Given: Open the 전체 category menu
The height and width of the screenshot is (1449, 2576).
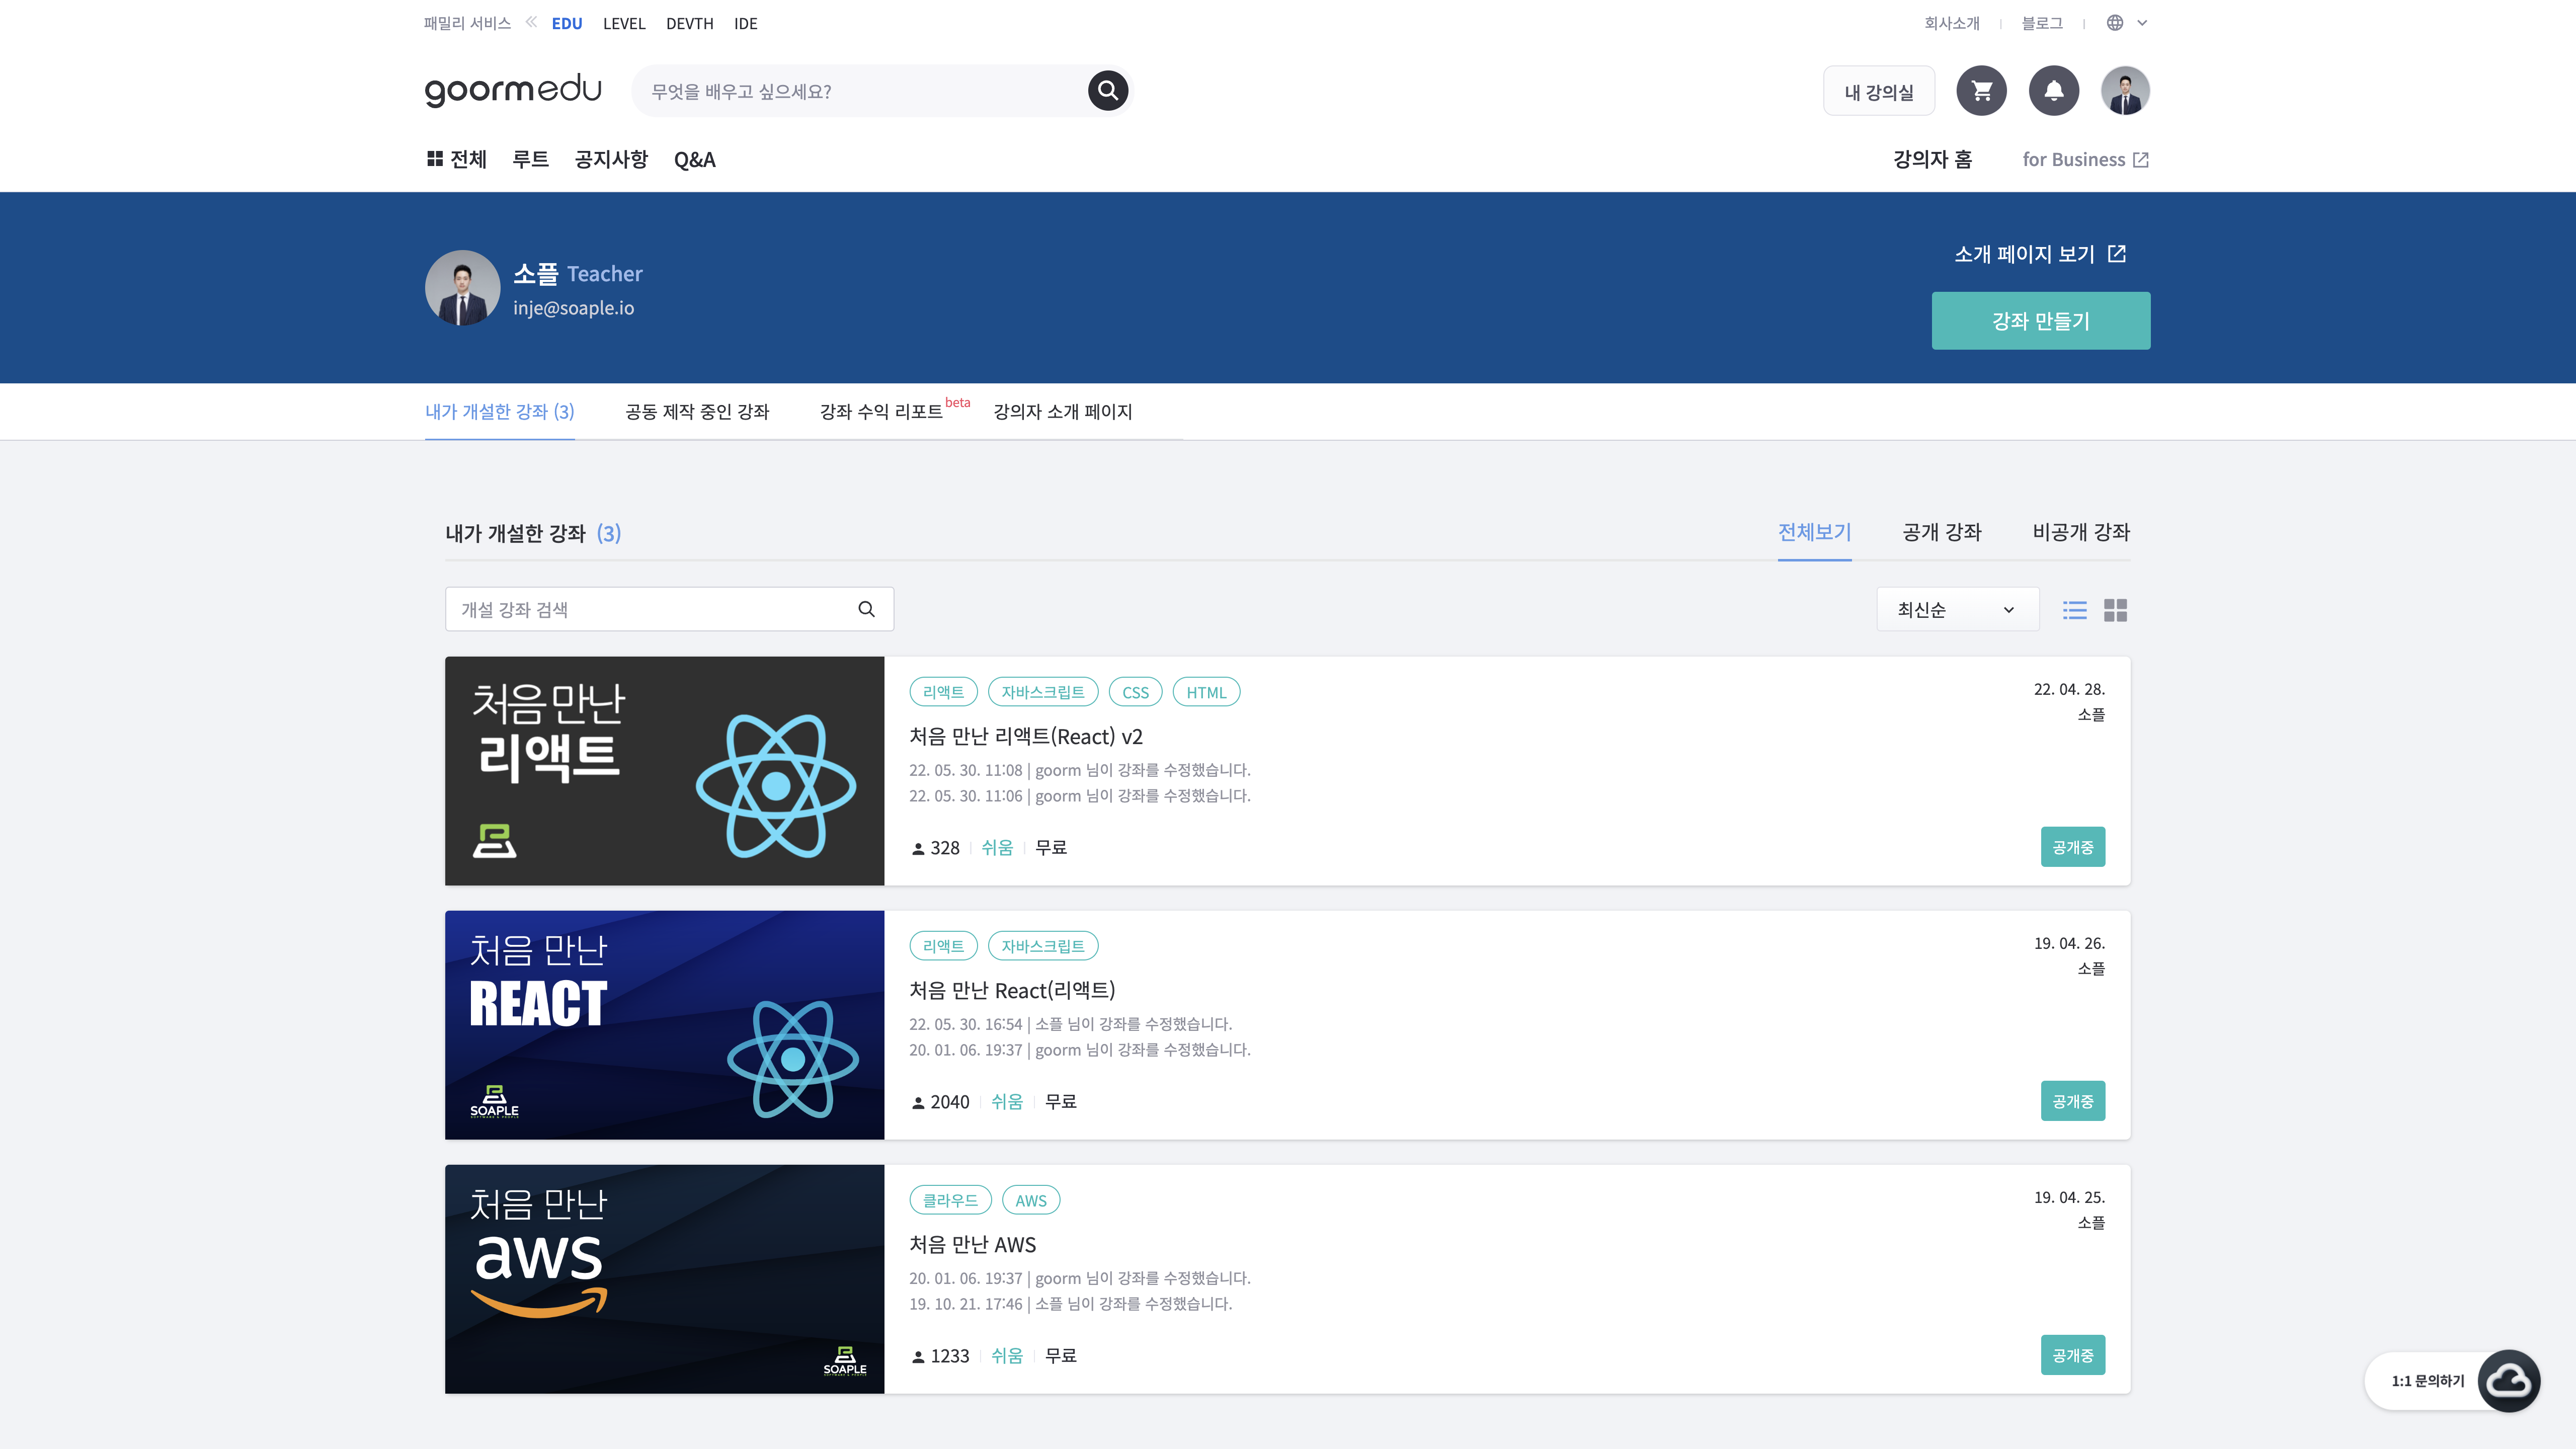Looking at the screenshot, I should point(457,160).
